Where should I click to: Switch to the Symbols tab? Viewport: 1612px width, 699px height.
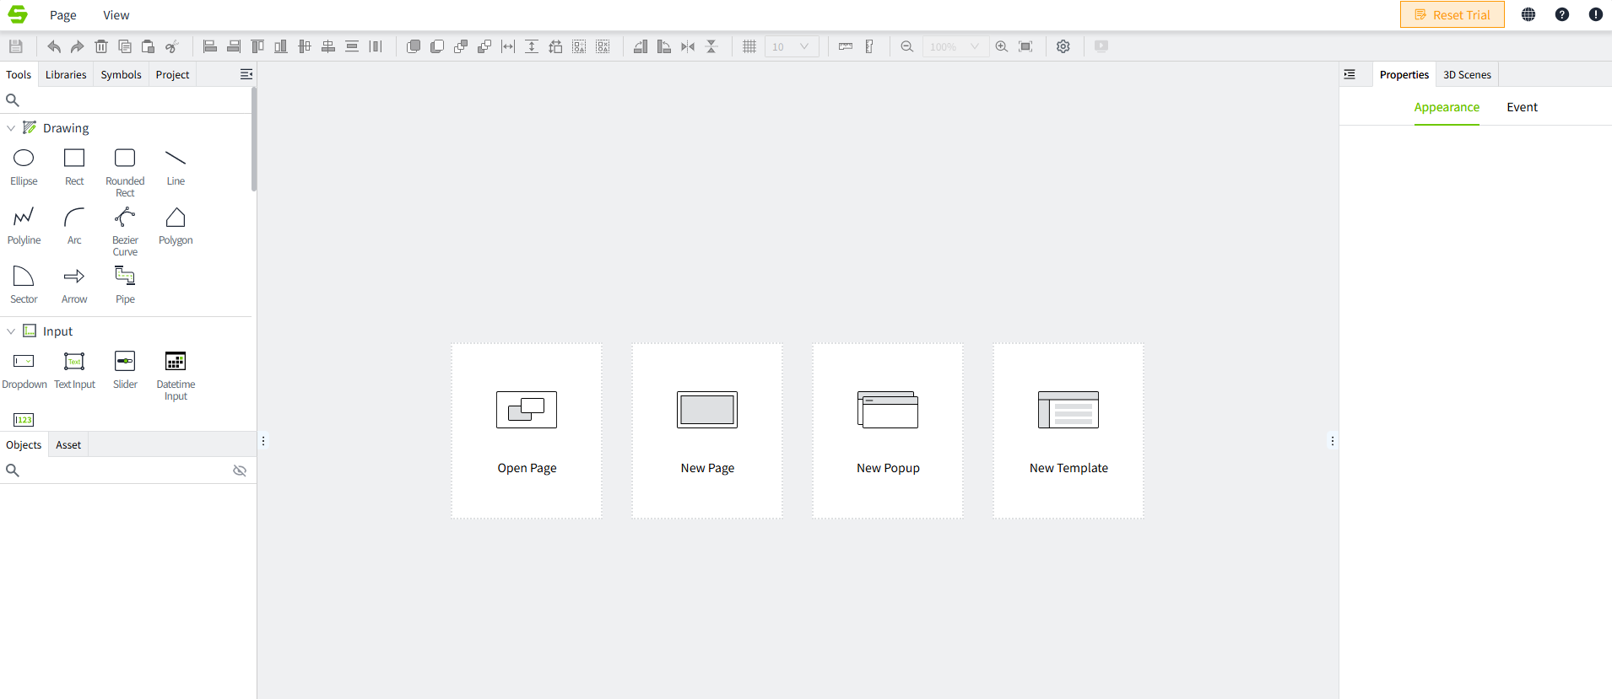click(121, 75)
